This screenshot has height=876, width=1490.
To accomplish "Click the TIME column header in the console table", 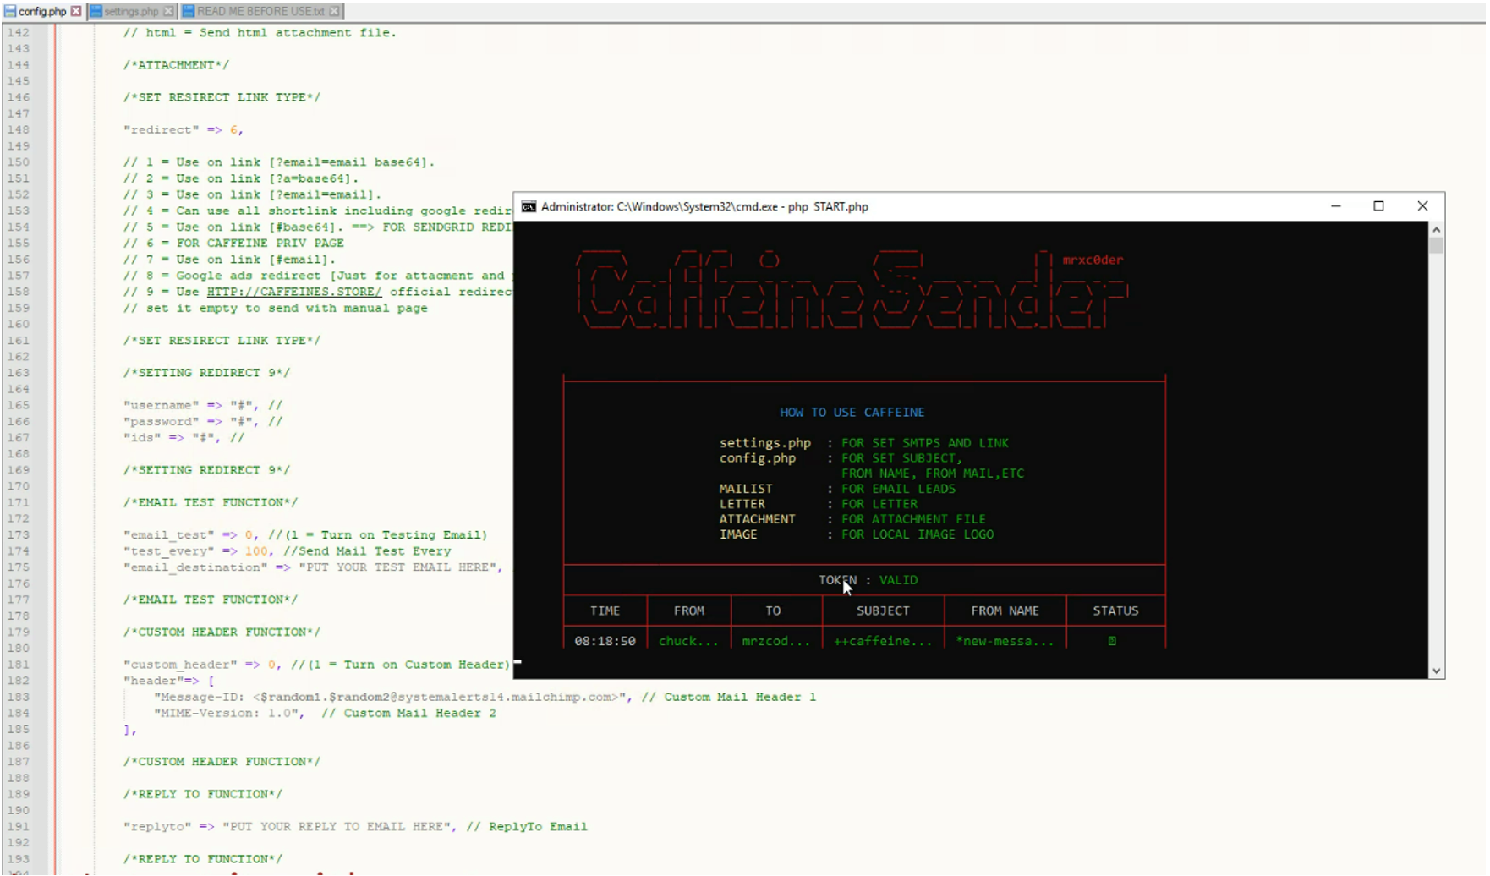I will [605, 610].
